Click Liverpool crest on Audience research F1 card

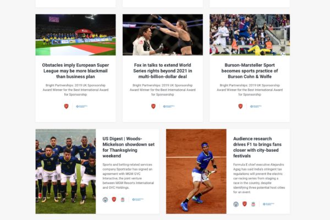click(254, 204)
